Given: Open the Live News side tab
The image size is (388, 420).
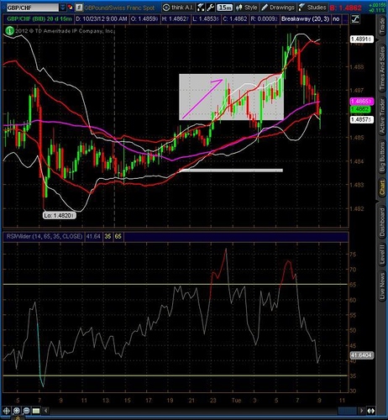Looking at the screenshot, I should pos(382,286).
